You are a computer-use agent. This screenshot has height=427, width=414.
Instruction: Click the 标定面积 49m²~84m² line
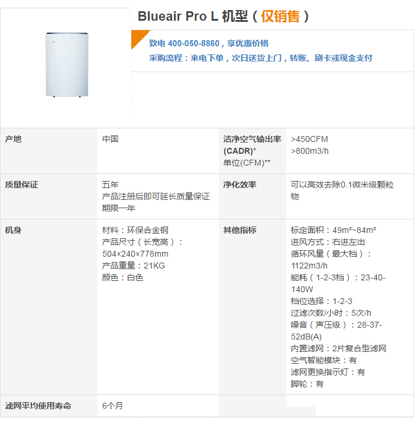334,230
